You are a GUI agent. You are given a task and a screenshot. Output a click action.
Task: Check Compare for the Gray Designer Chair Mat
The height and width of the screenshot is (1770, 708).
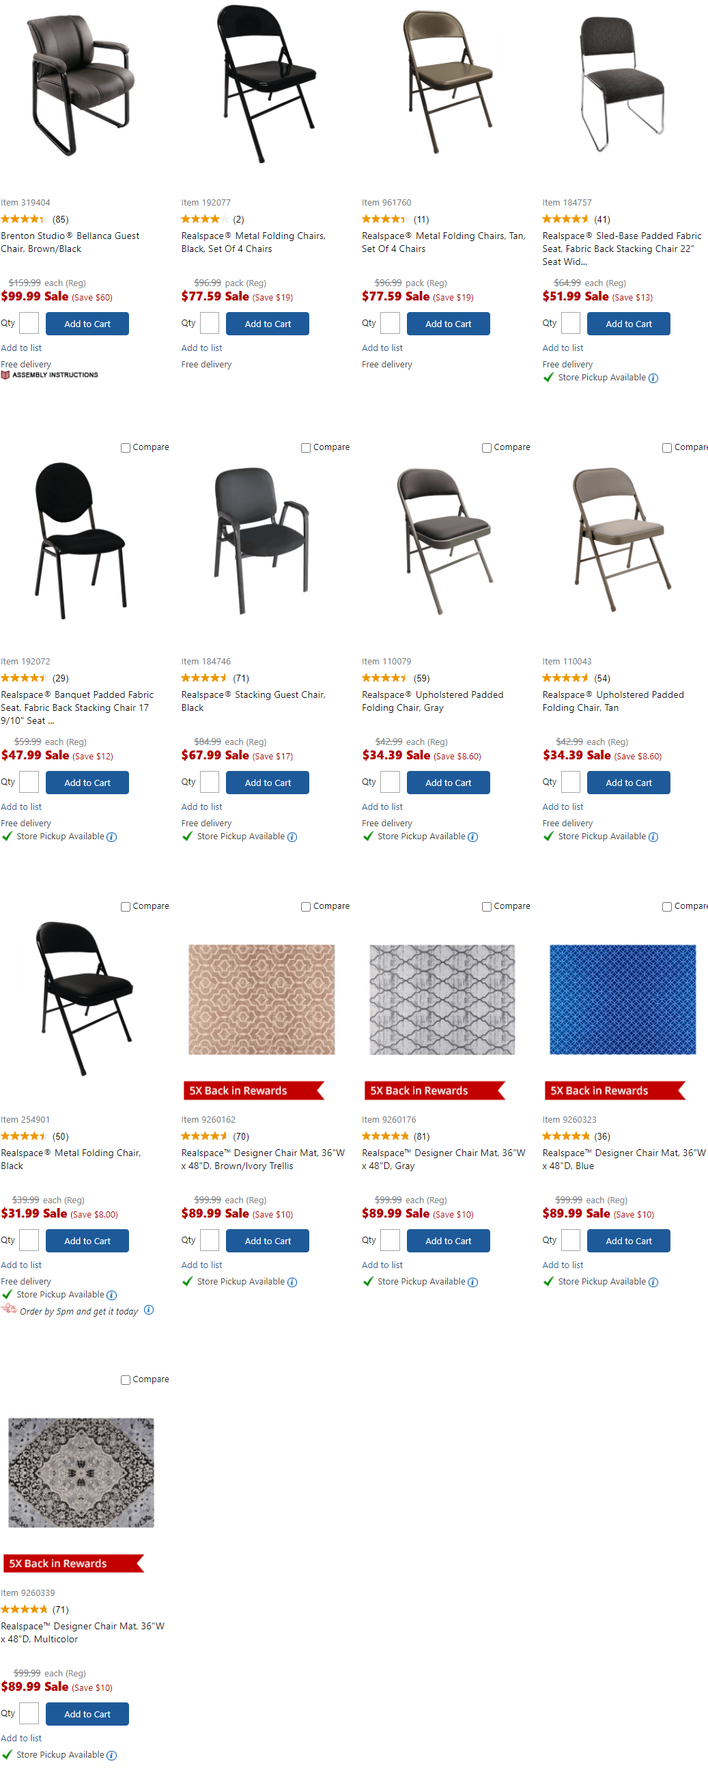click(x=486, y=906)
